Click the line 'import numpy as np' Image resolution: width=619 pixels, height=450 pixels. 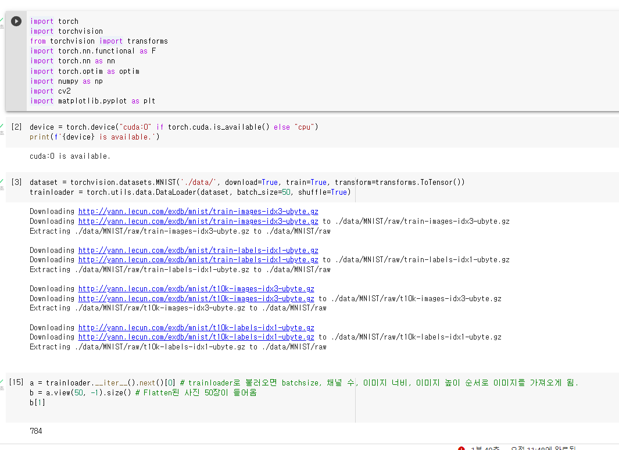(66, 81)
